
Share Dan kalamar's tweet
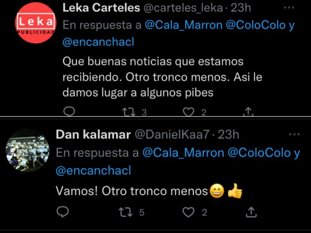(251, 212)
